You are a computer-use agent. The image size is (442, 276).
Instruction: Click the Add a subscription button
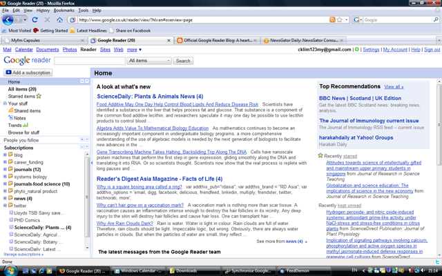(28, 72)
